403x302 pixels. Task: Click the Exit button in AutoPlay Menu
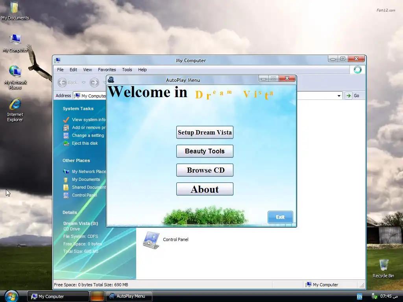click(x=280, y=217)
